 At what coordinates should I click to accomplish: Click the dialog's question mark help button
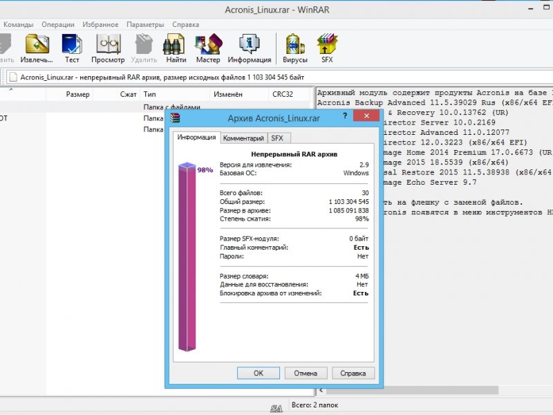[345, 116]
